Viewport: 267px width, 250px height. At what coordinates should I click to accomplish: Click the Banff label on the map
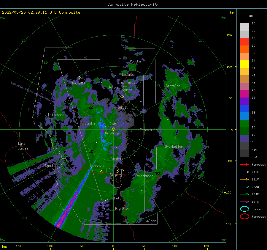[49, 166]
